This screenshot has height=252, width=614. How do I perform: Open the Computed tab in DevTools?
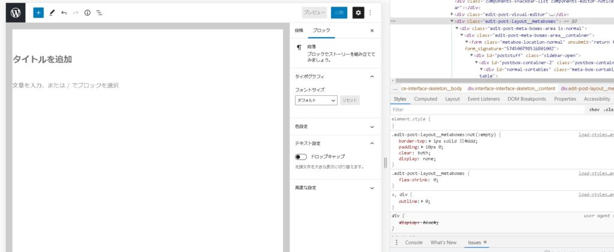(x=426, y=99)
